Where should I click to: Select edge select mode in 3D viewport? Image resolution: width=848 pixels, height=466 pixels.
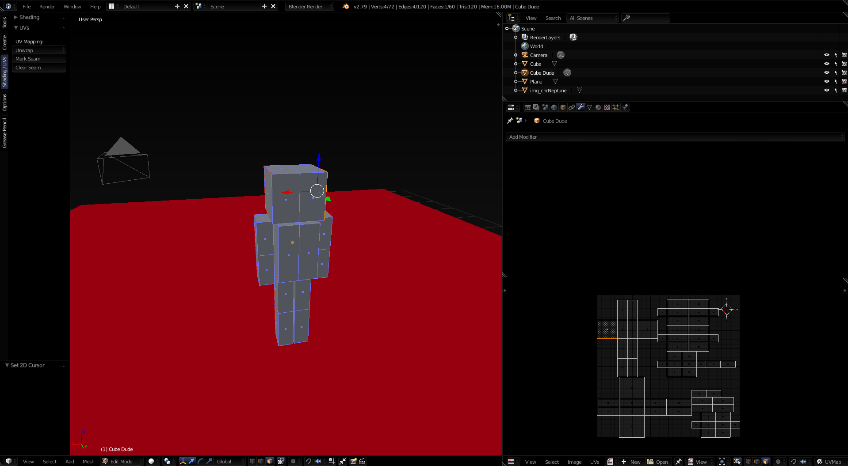261,461
